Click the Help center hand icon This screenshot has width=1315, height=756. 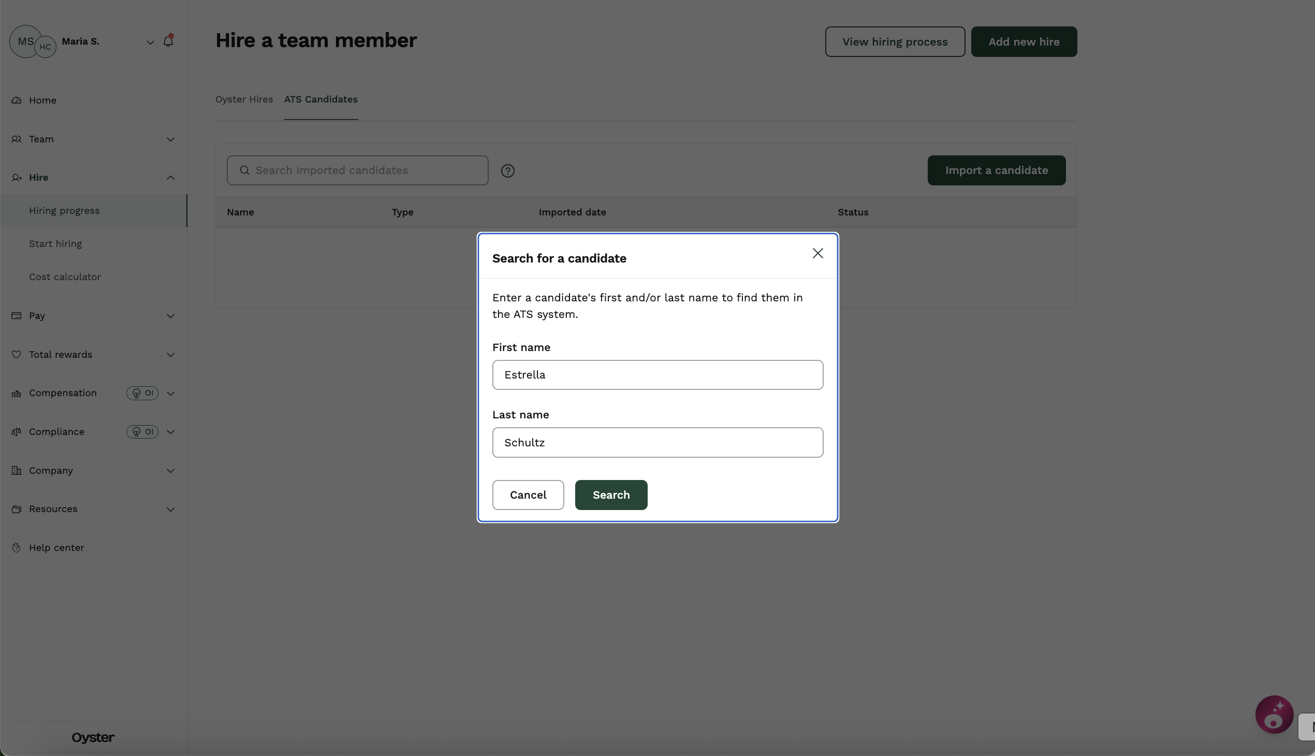17,548
